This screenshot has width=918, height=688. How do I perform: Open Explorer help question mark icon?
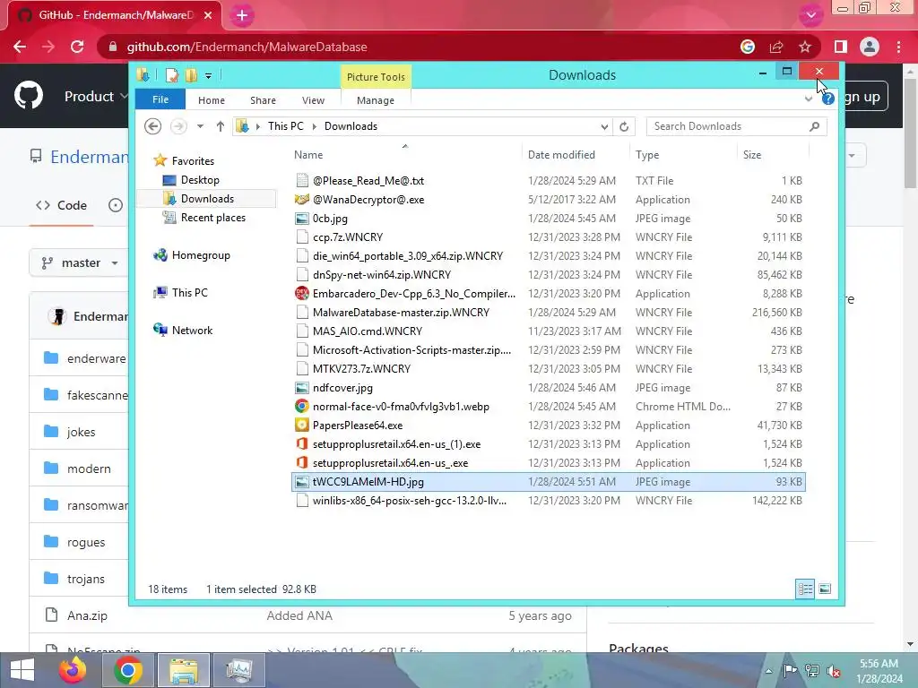827,99
